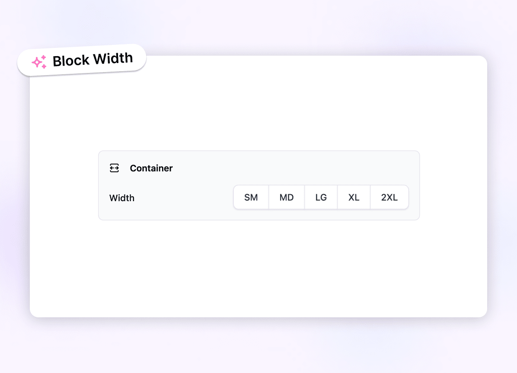This screenshot has height=373, width=517.
Task: Choose the widest 2XL container size
Action: (389, 198)
